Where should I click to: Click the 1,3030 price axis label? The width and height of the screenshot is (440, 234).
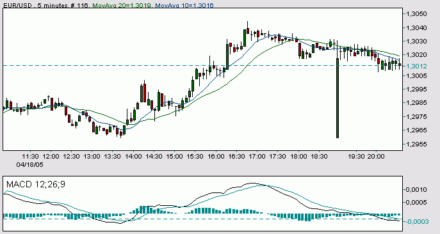(x=416, y=41)
